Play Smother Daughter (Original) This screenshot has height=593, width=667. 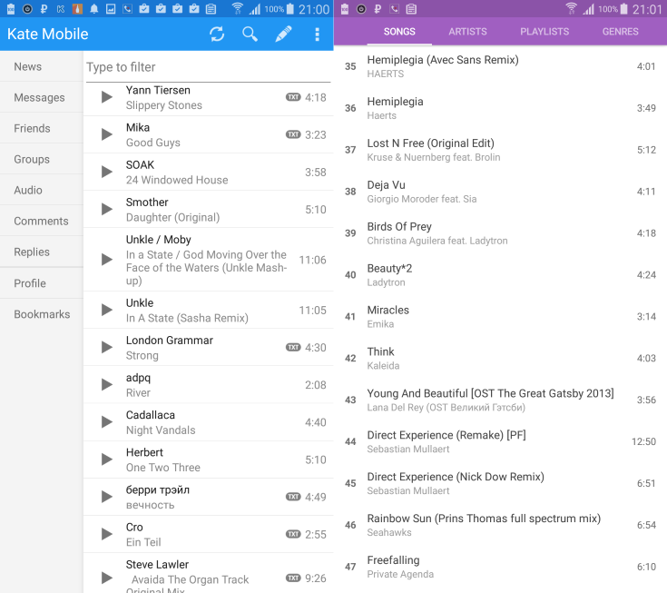coord(107,210)
